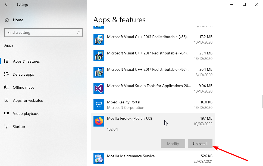The image size is (263, 166).
Task: Select Offline maps in sidebar
Action: pyautogui.click(x=24, y=87)
